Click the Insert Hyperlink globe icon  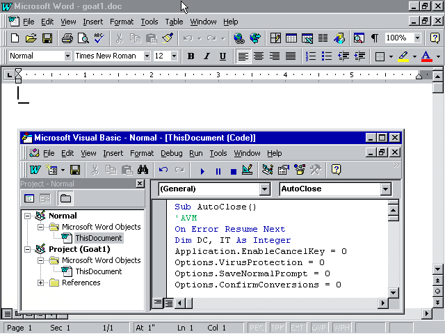(239, 38)
